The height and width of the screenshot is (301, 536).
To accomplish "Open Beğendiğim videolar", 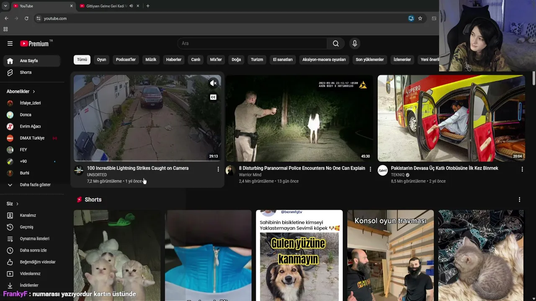I will (x=32, y=262).
